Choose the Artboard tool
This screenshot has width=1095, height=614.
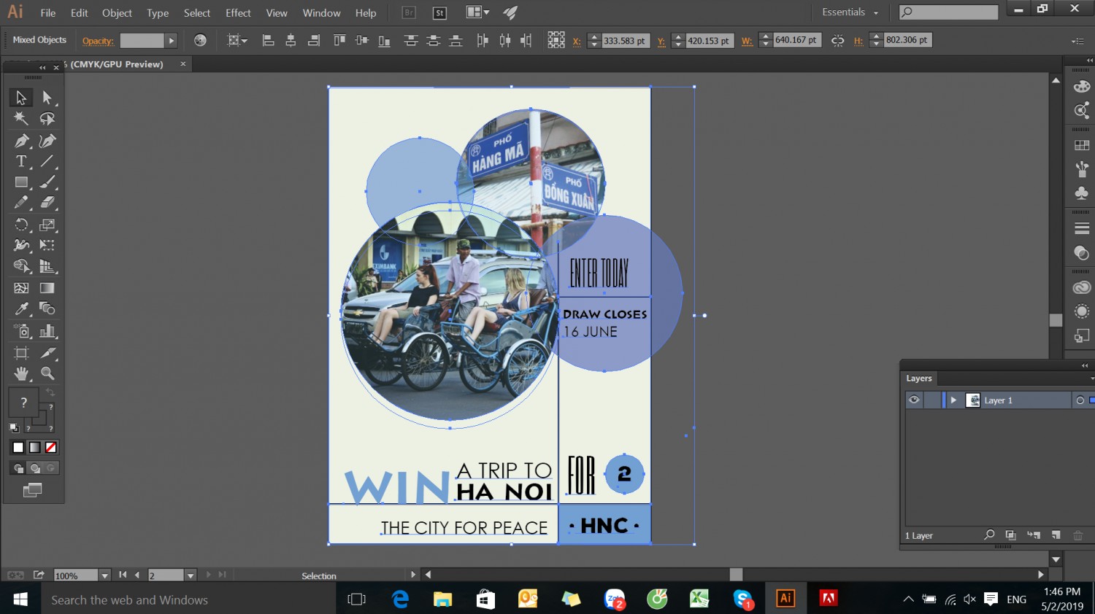pos(21,353)
